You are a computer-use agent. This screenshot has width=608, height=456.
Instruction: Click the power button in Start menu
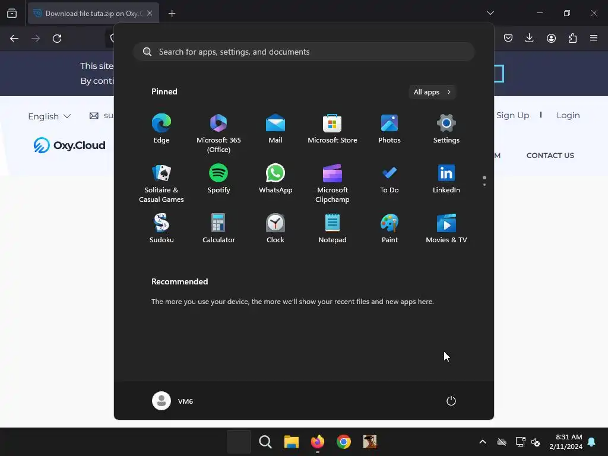point(451,401)
